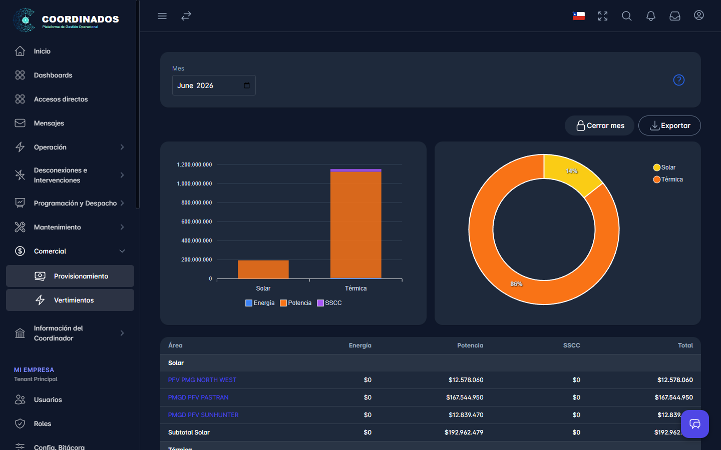Expand the Operación menu chevron
721x450 pixels.
coord(122,147)
